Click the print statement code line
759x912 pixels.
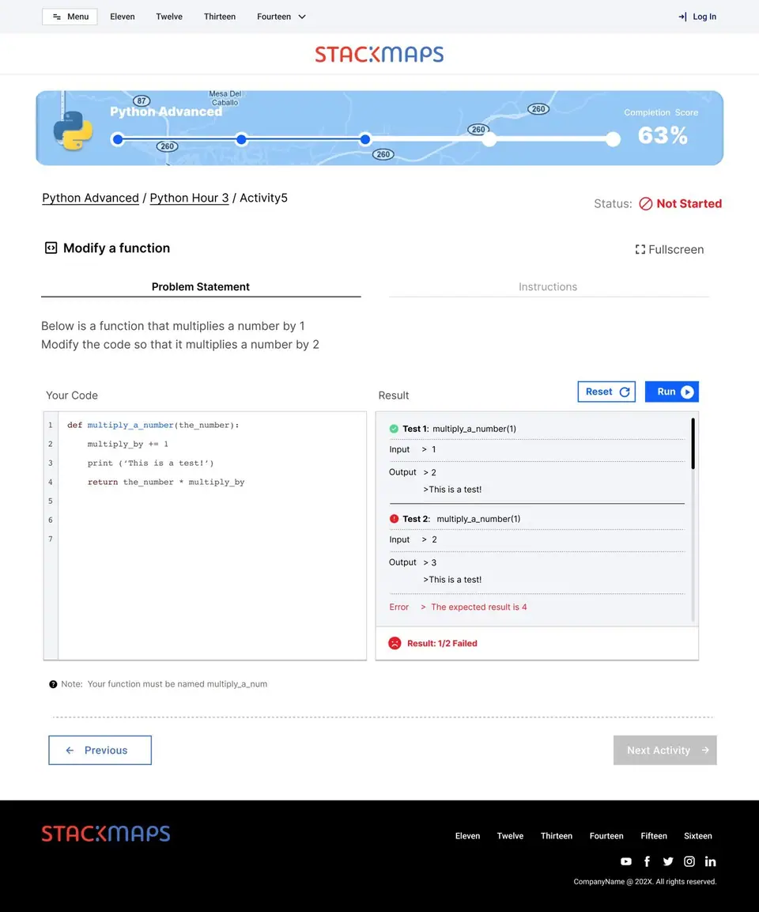pos(150,463)
